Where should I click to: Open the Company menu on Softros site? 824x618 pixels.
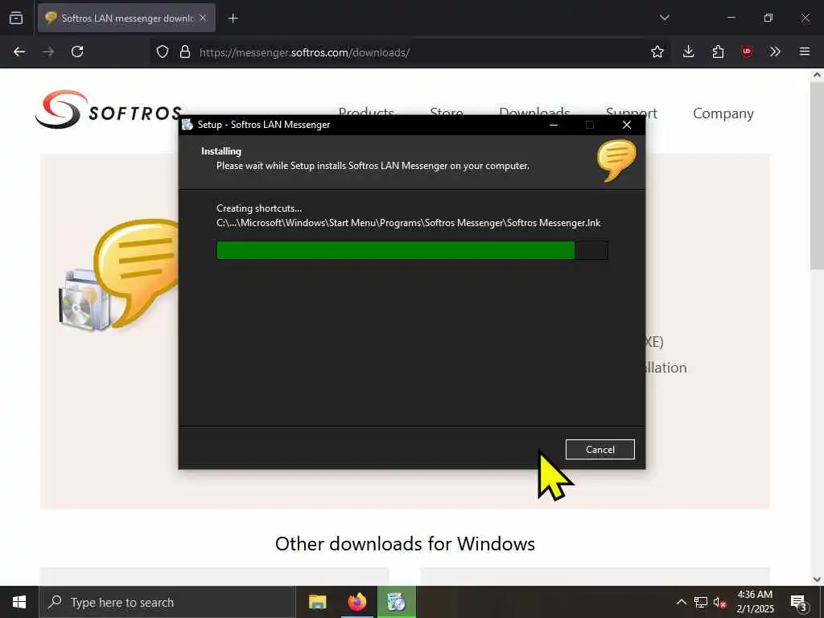tap(723, 113)
